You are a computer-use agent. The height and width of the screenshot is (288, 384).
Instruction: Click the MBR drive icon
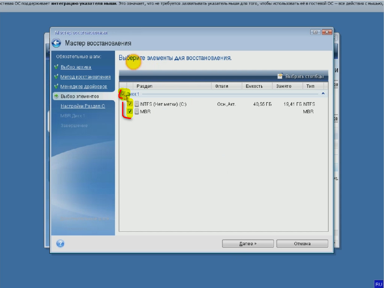coord(137,111)
